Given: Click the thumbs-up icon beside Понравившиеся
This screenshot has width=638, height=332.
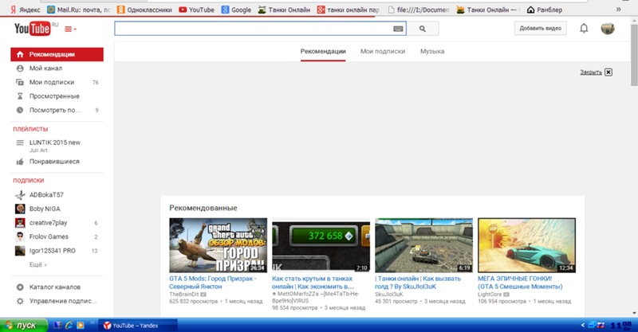Looking at the screenshot, I should tap(20, 162).
